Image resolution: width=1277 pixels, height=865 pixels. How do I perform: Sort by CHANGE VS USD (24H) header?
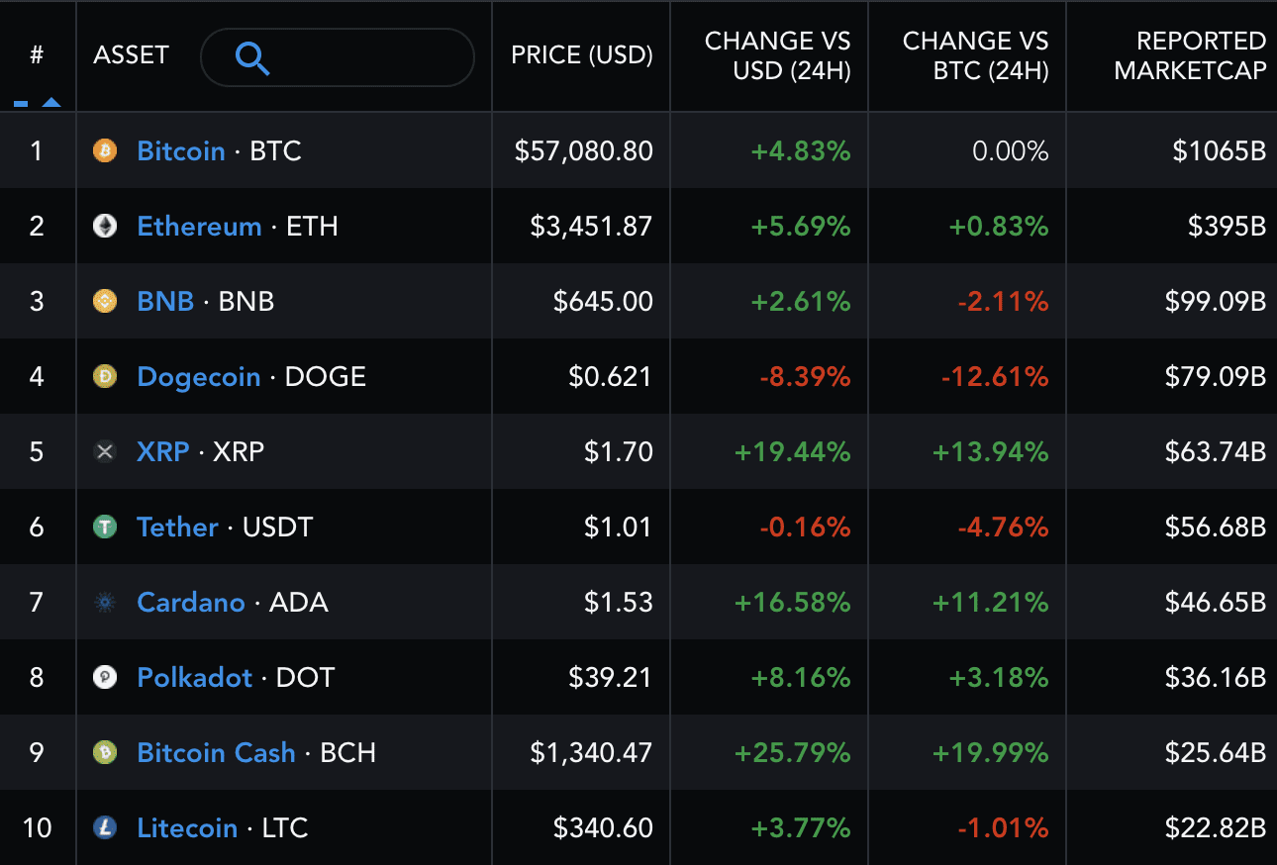click(x=778, y=55)
